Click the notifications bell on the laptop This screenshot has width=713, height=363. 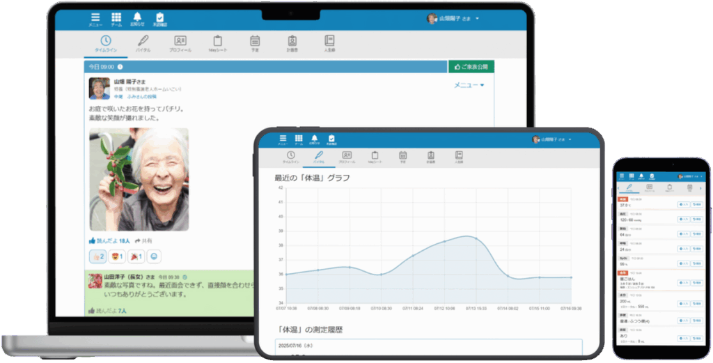137,19
